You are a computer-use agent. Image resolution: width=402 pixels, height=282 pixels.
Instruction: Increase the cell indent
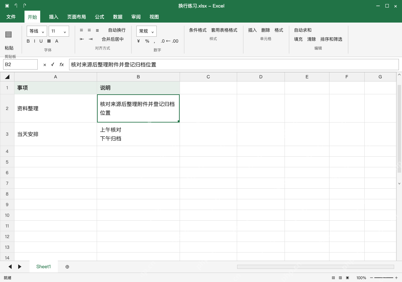(91, 39)
